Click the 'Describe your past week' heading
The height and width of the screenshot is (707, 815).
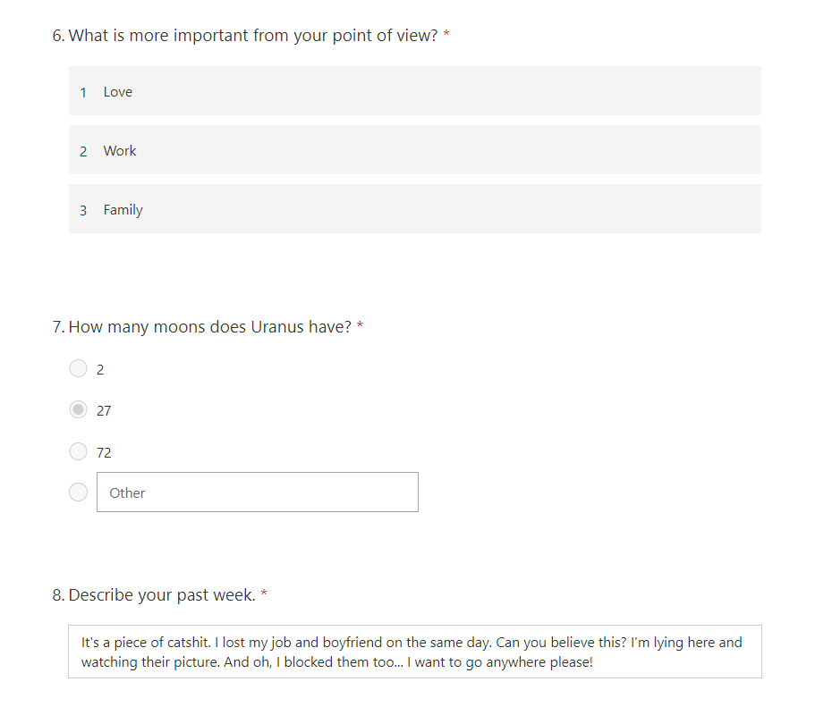pos(162,595)
